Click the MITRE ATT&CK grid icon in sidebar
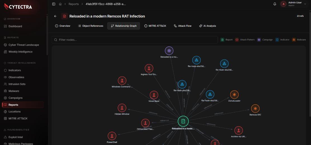The image size is (311, 145). coord(5,119)
